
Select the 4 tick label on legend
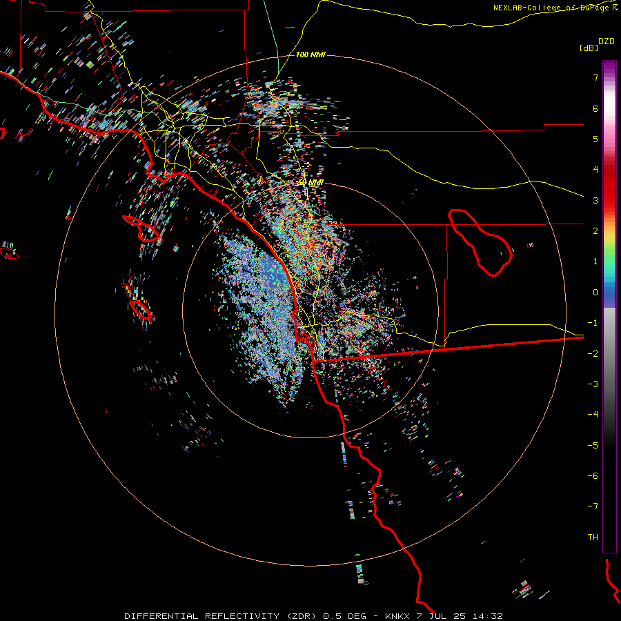point(595,170)
